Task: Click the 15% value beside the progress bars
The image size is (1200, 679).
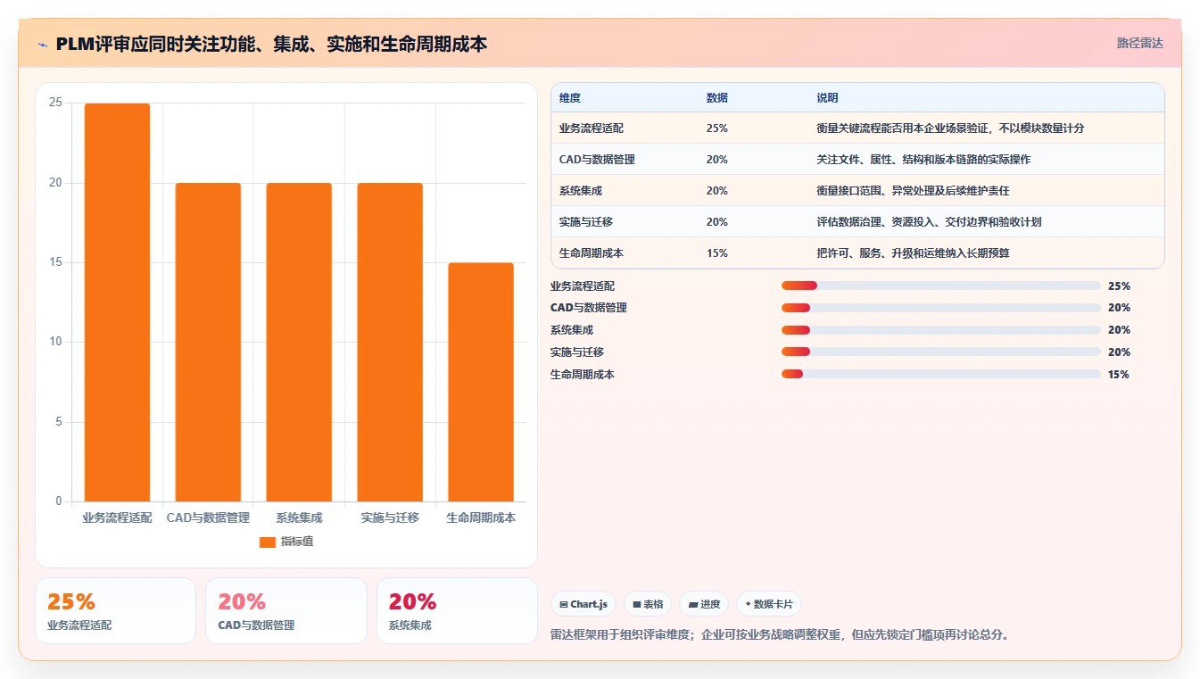Action: [1119, 375]
